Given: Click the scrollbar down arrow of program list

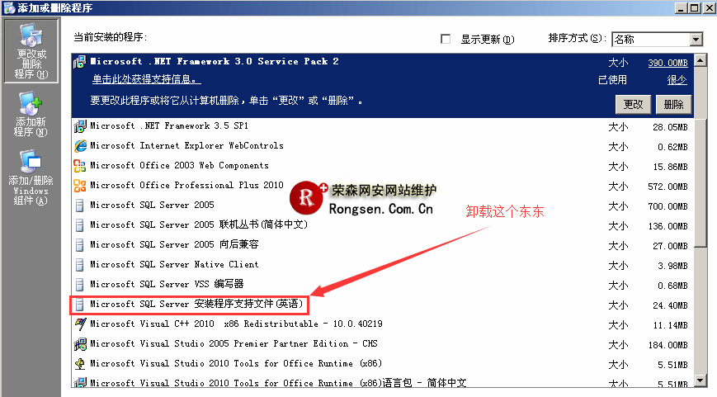Looking at the screenshot, I should click(x=700, y=379).
